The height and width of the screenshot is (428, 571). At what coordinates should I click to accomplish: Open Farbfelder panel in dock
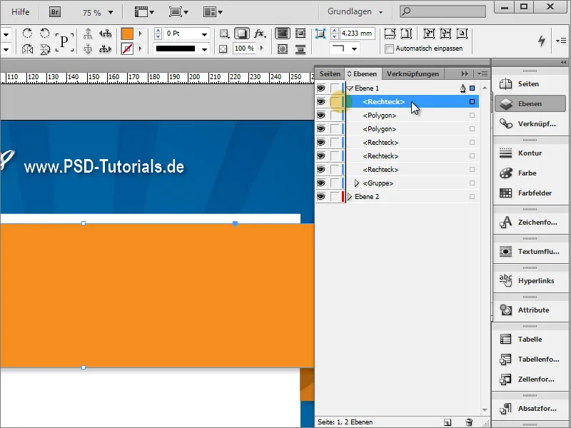(530, 193)
